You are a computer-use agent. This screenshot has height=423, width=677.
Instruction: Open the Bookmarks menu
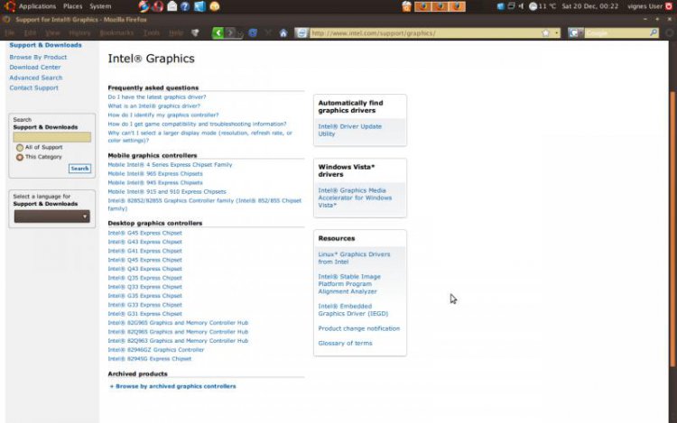[116, 32]
